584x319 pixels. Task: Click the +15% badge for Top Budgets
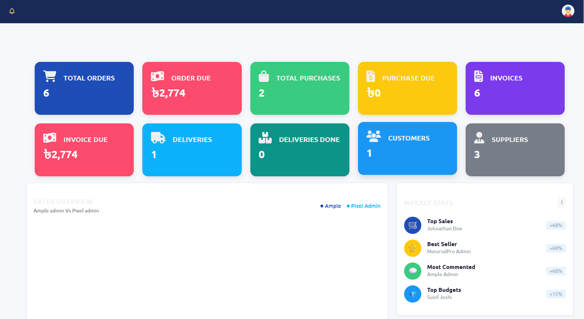click(x=556, y=294)
